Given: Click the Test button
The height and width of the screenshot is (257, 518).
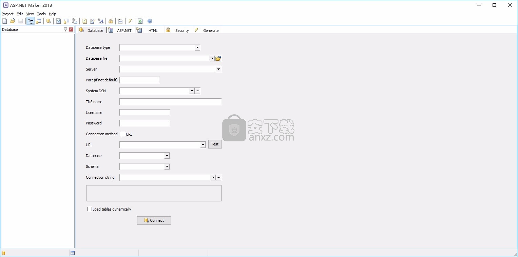Looking at the screenshot, I should click(x=215, y=144).
